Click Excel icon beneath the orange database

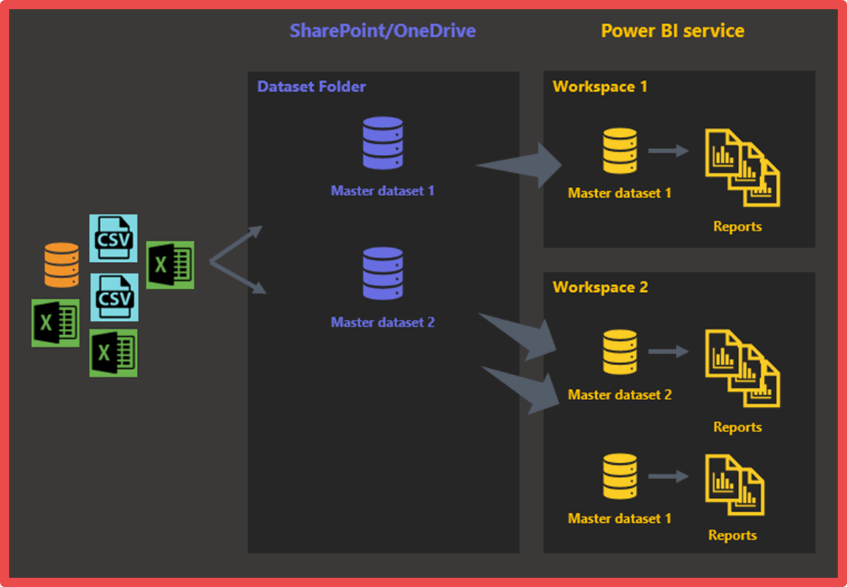click(x=56, y=322)
